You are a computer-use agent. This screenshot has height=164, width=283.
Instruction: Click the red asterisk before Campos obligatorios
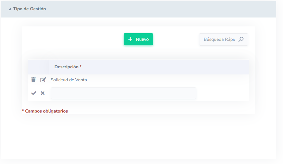click(x=23, y=111)
